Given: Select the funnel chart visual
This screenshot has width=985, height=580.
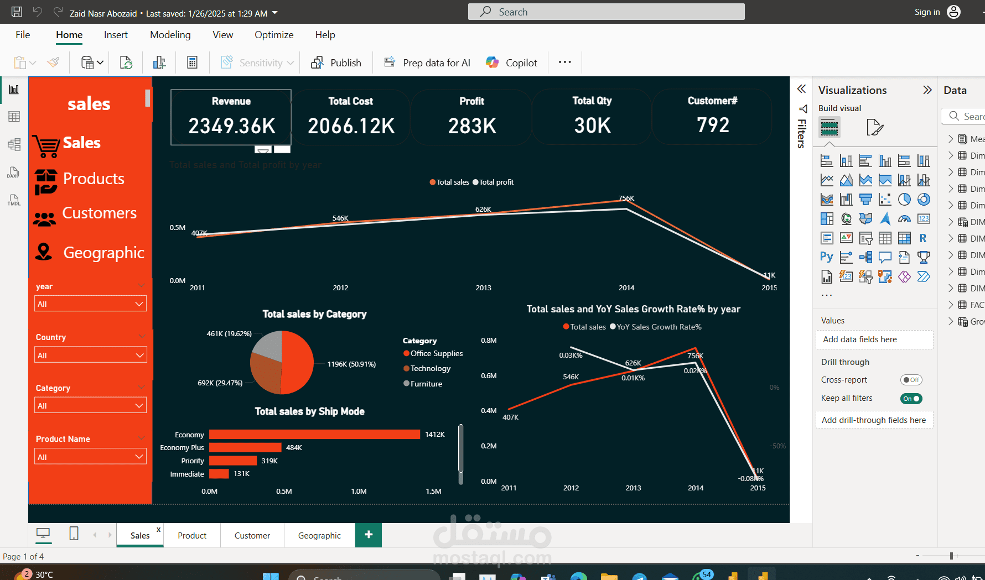Looking at the screenshot, I should coord(865,199).
